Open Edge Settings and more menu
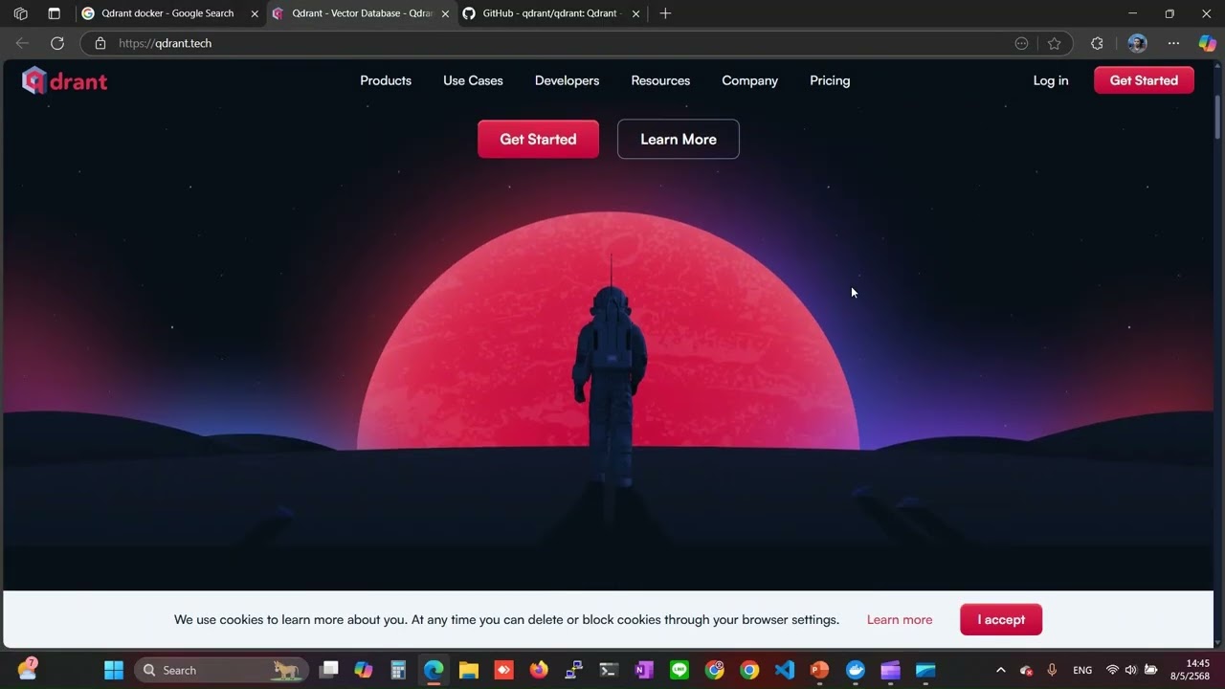The image size is (1225, 689). pos(1173,43)
